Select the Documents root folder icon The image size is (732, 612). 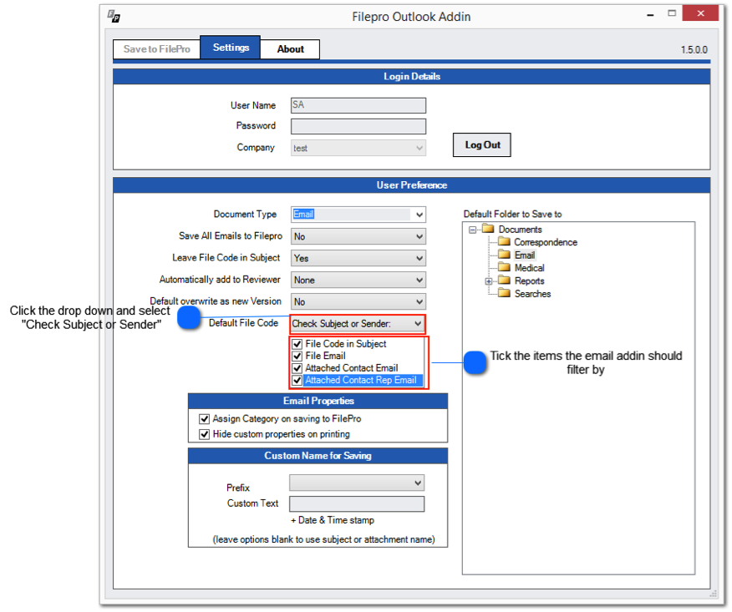[488, 229]
